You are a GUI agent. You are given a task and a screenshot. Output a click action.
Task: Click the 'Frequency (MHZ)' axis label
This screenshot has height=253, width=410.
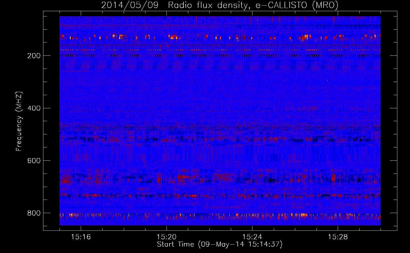click(19, 121)
